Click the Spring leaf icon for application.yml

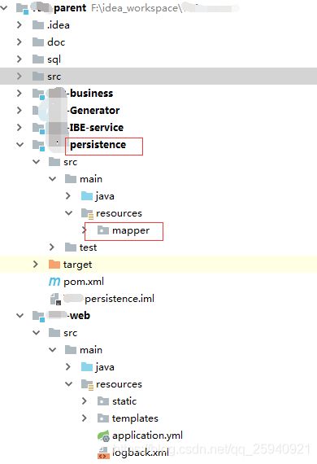coord(103,436)
